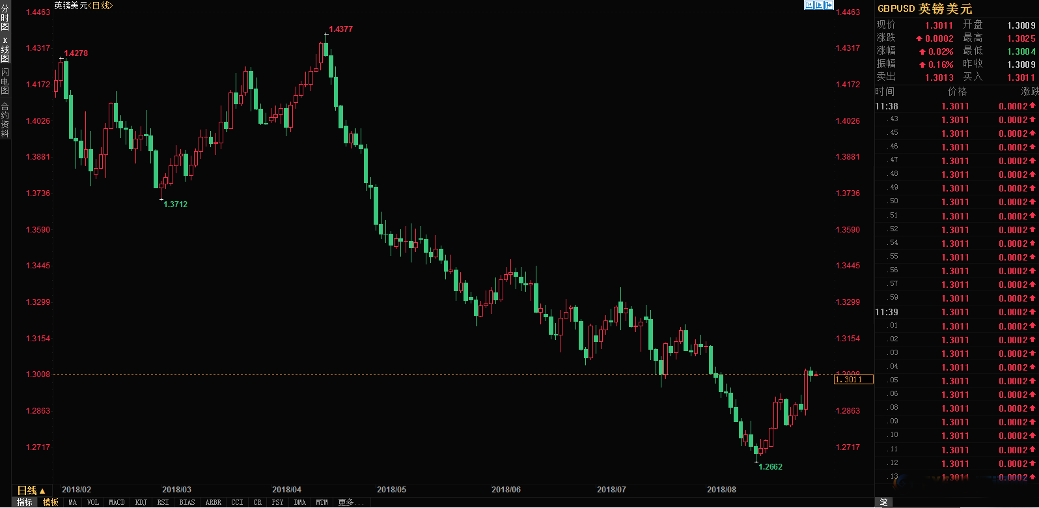Click the <日线> label in chart title

[100, 5]
